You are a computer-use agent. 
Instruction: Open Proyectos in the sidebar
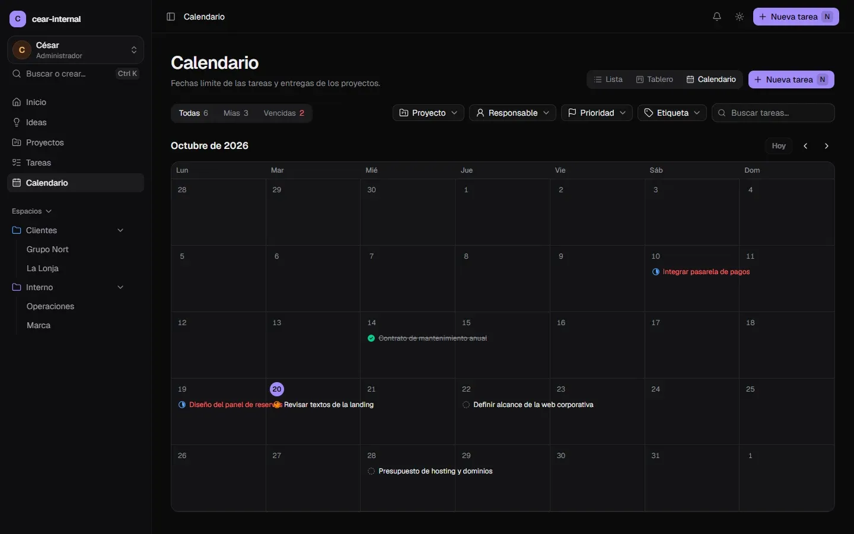point(75,142)
